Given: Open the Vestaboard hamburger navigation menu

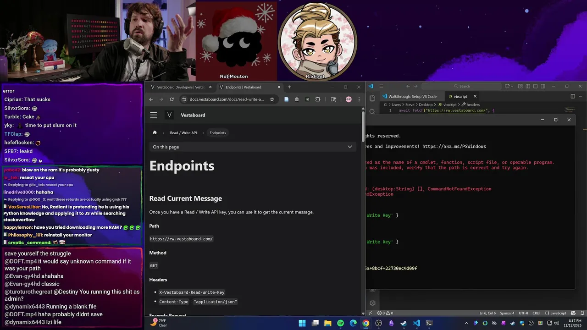Looking at the screenshot, I should 154,115.
